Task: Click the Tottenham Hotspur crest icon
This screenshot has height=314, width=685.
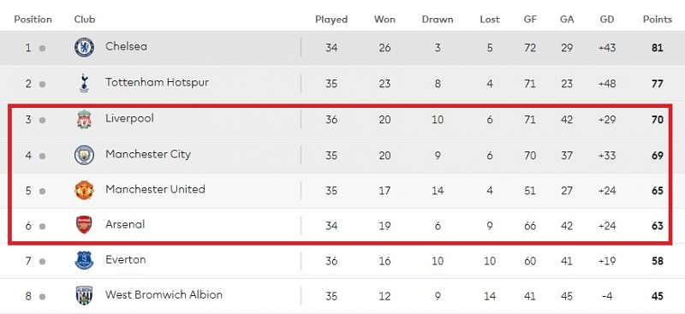Action: coord(84,83)
